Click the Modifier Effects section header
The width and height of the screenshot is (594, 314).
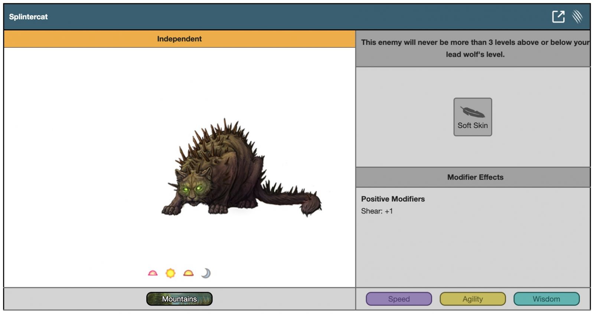475,177
